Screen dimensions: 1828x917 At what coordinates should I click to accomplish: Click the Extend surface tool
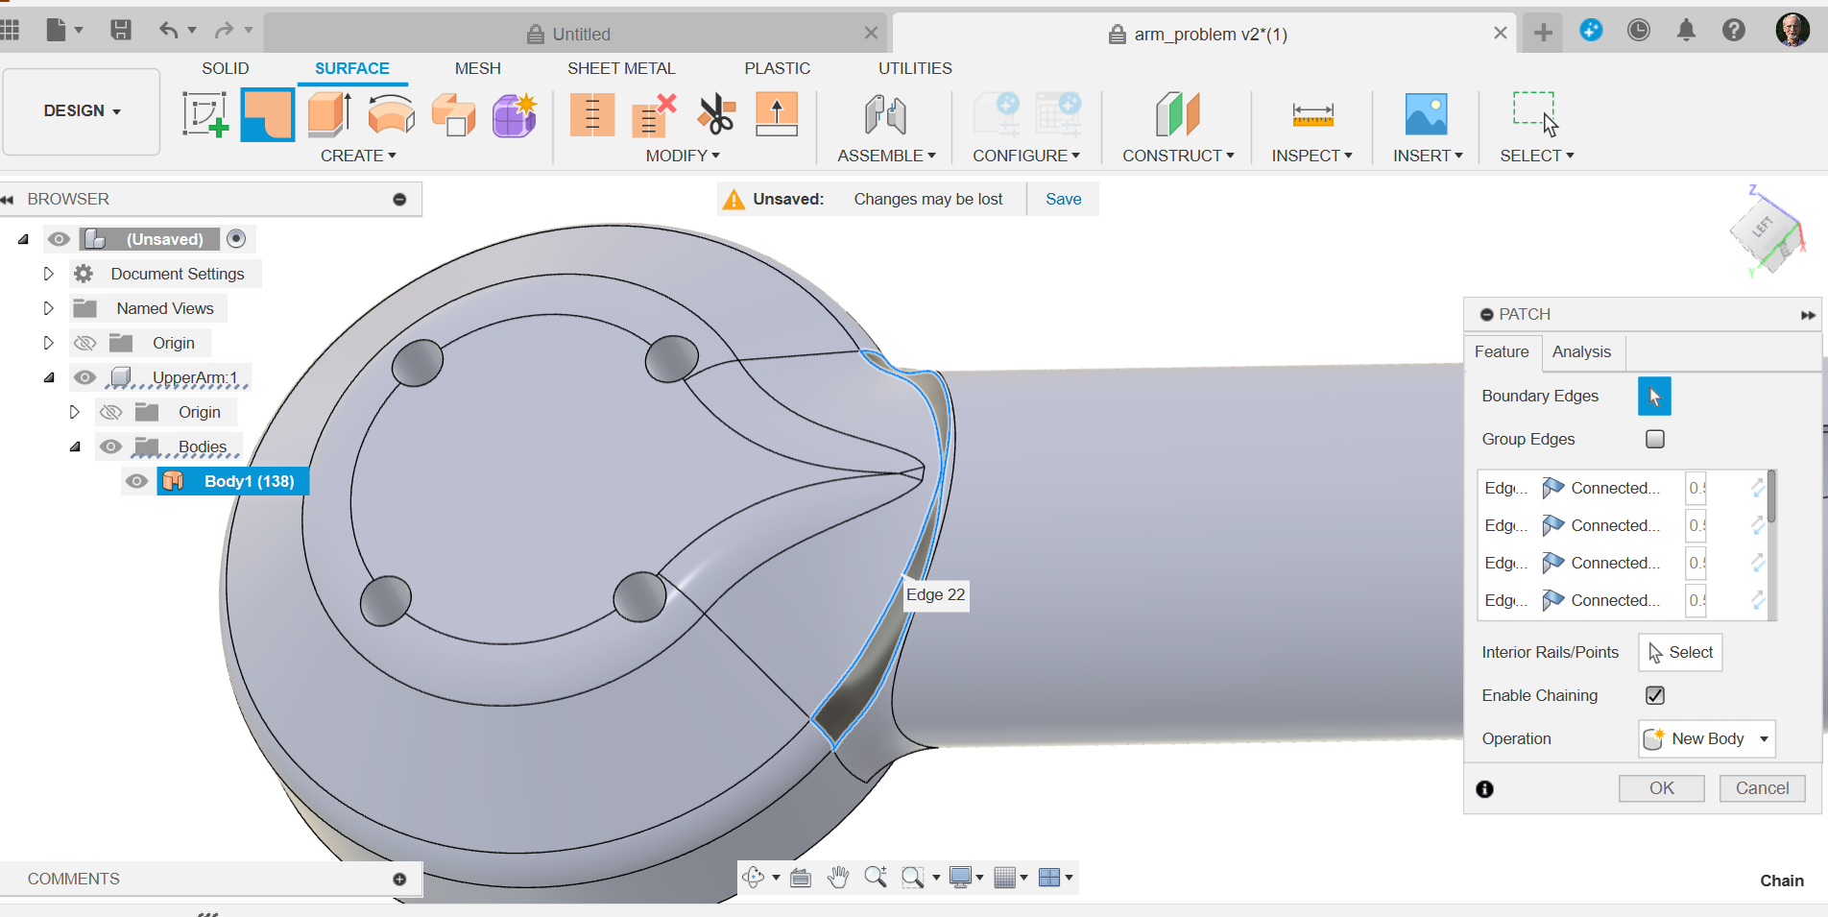point(777,114)
